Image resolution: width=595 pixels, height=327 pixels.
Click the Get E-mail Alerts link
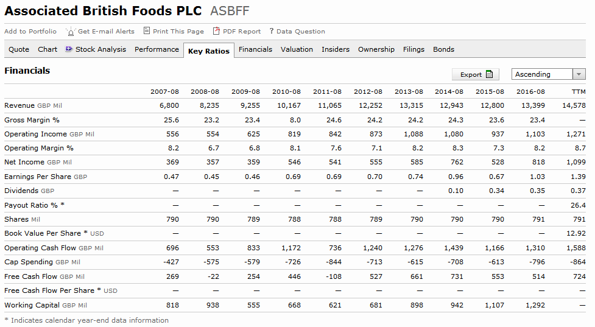click(106, 31)
